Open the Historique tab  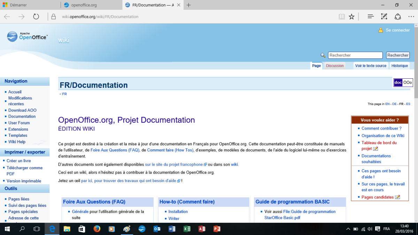[x=400, y=65]
